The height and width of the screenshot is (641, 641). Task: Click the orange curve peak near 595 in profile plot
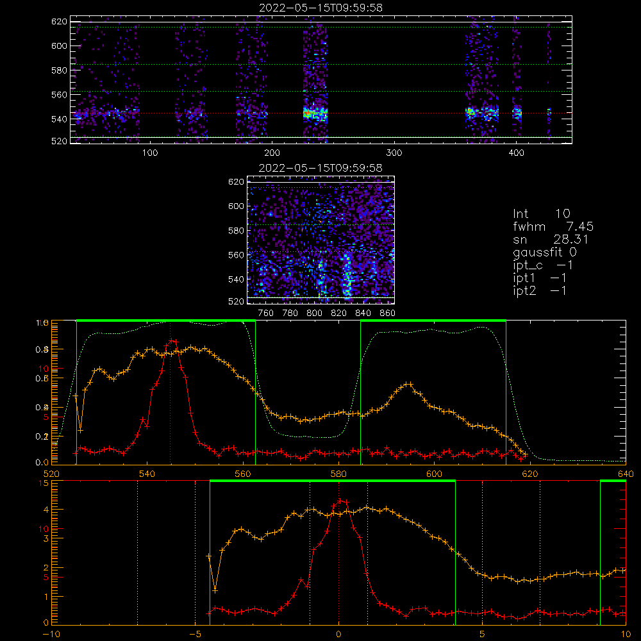[x=408, y=384]
